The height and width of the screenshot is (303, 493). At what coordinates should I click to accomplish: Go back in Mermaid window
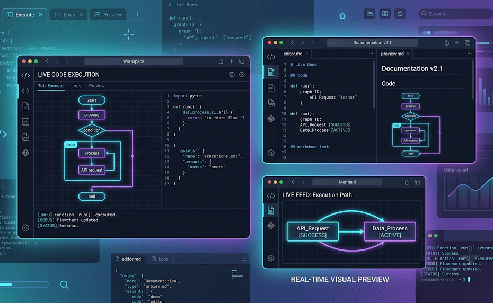[293, 182]
